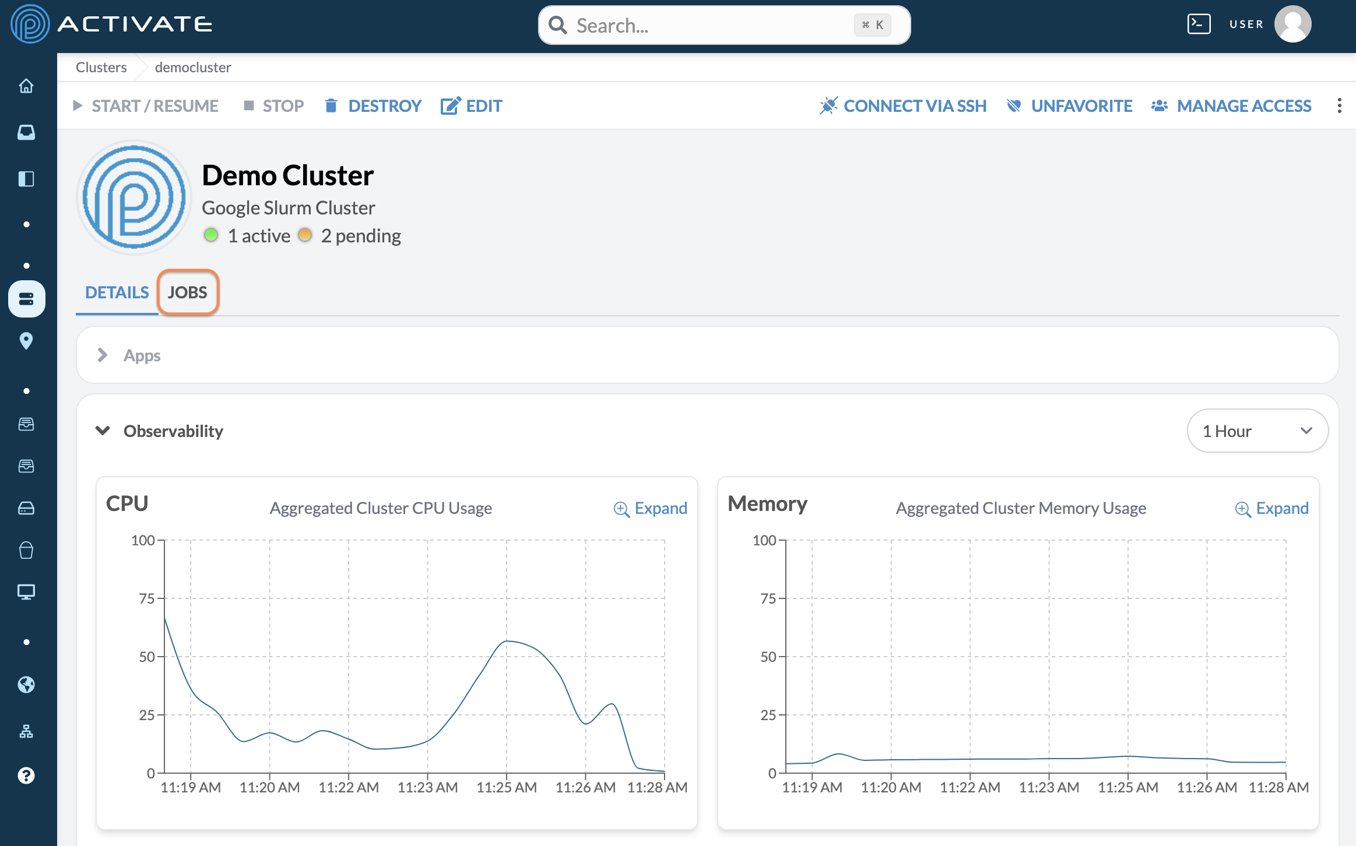1356x846 pixels.
Task: Go to Clusters breadcrumb
Action: 101,67
